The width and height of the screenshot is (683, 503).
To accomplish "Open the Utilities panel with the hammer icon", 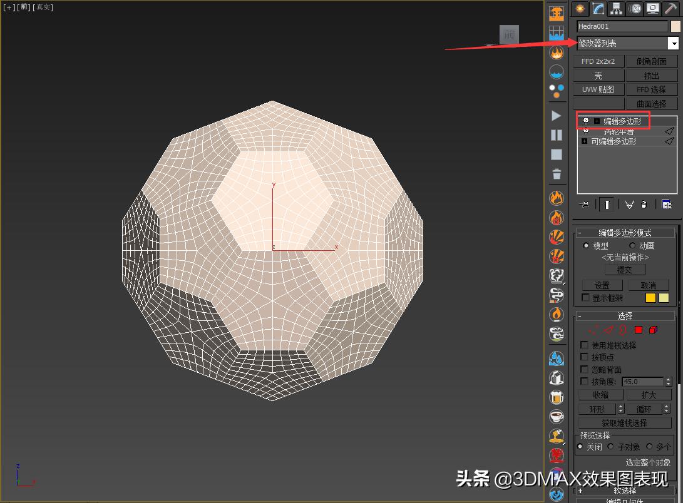I will click(x=670, y=8).
